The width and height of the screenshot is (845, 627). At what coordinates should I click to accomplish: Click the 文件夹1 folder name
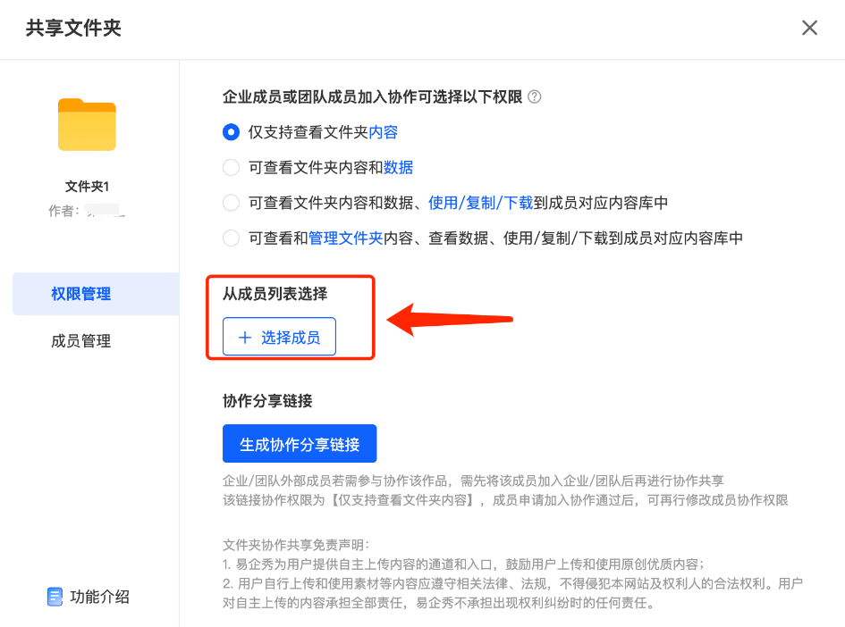(87, 186)
